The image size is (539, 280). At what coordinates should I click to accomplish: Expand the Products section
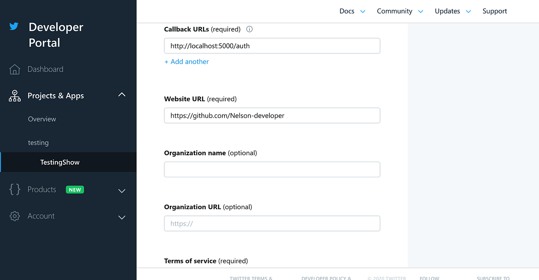121,191
